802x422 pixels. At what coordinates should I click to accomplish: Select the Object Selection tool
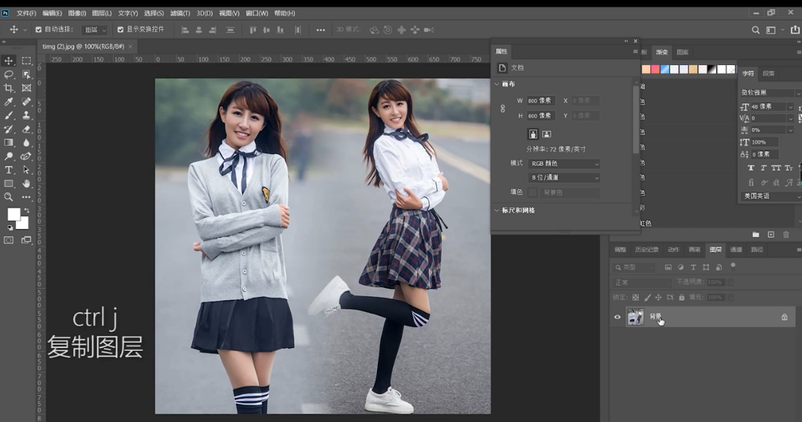(x=27, y=75)
